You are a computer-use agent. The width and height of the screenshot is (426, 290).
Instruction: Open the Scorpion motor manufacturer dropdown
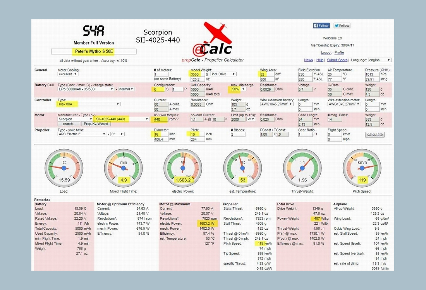pyautogui.click(x=75, y=119)
